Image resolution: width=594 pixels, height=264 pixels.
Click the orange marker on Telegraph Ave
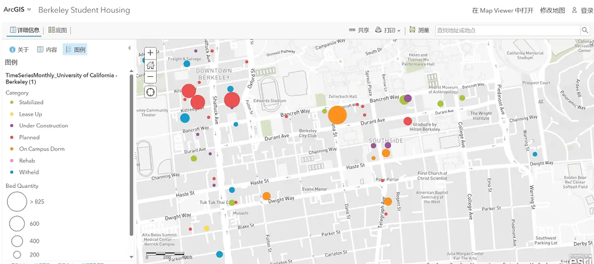click(x=388, y=202)
